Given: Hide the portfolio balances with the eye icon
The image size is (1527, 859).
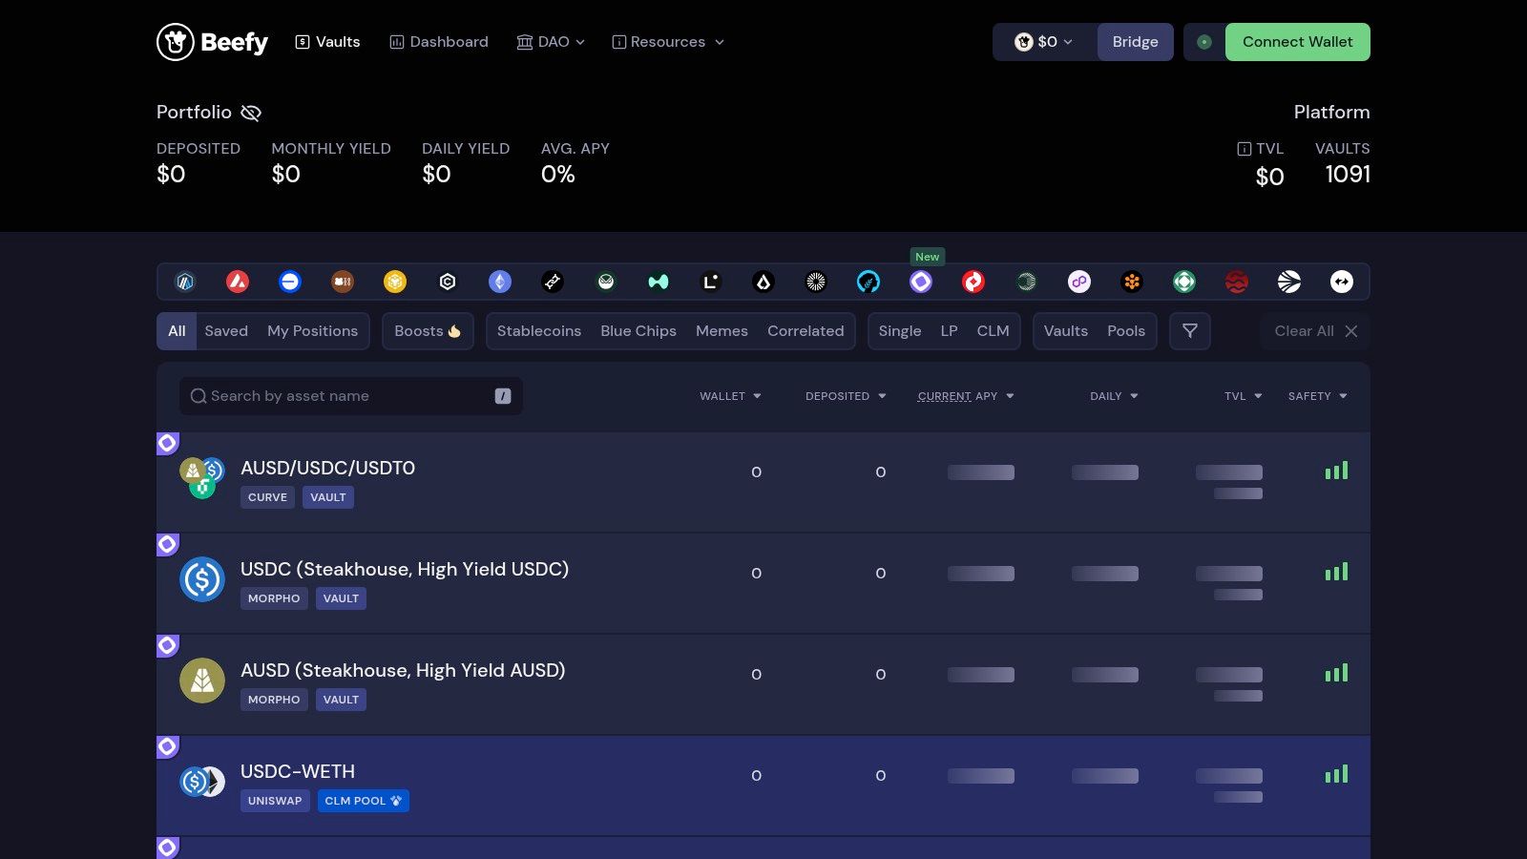Looking at the screenshot, I should (x=250, y=113).
